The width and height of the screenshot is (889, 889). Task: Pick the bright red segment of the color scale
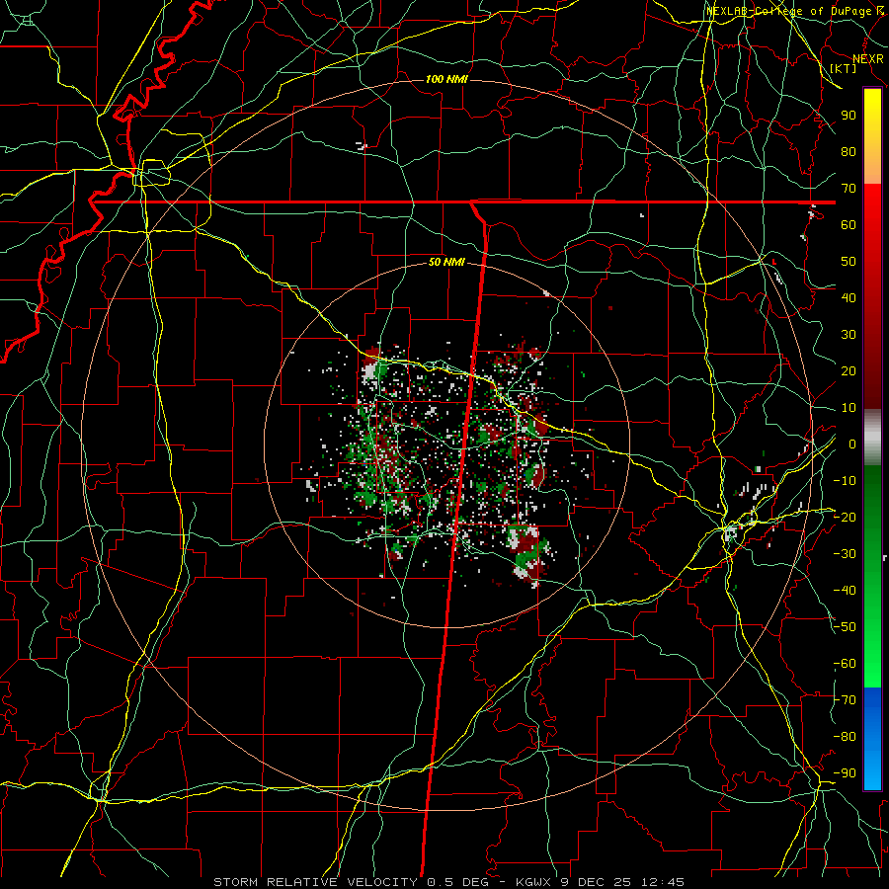[x=872, y=209]
